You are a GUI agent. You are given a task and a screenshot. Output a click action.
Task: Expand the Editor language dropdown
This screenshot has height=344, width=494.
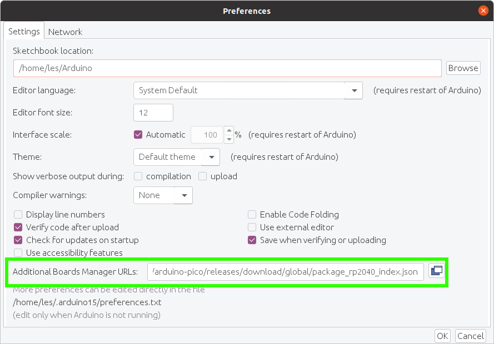point(354,90)
